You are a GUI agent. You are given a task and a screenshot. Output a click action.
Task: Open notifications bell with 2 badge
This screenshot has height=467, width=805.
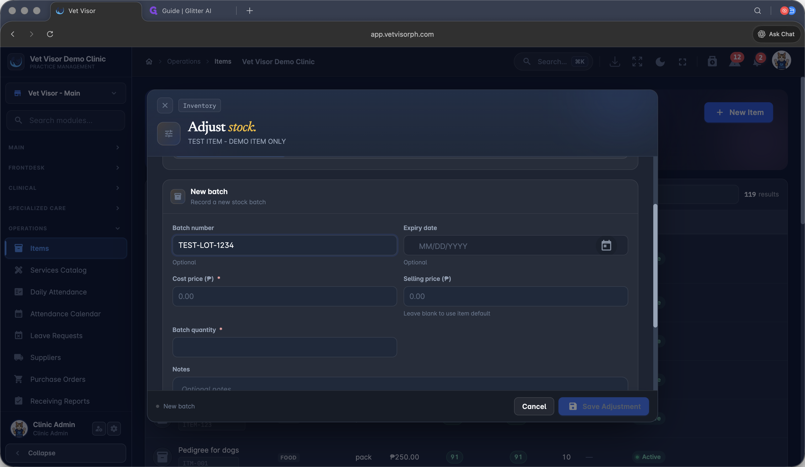click(757, 61)
